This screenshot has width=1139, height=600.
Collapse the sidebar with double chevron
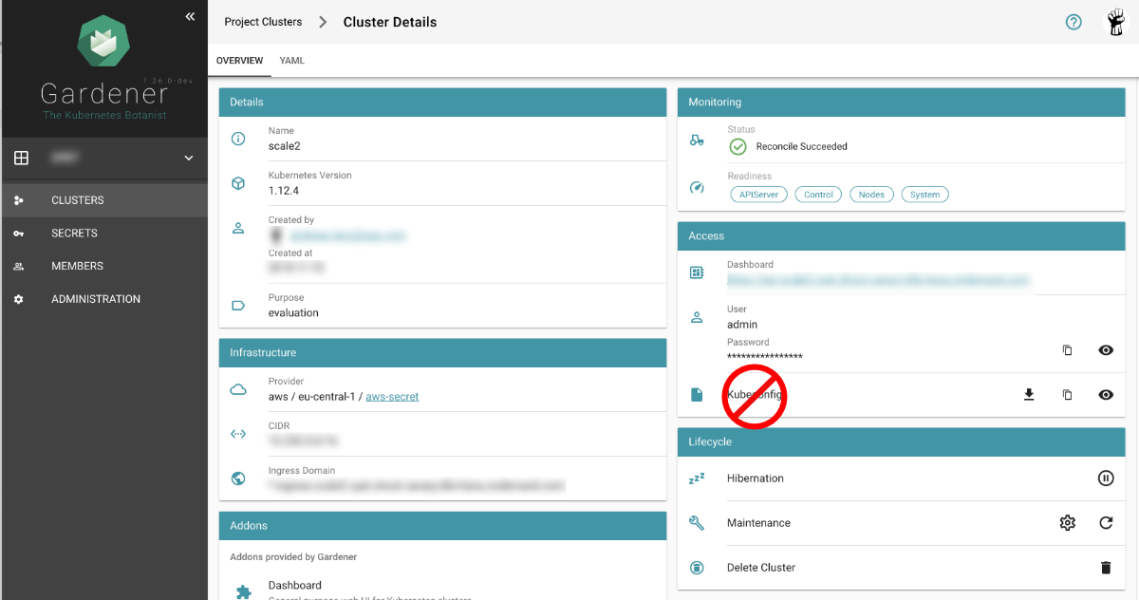pyautogui.click(x=190, y=16)
